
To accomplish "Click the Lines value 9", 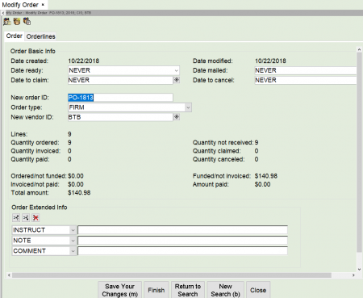I will [x=69, y=134].
